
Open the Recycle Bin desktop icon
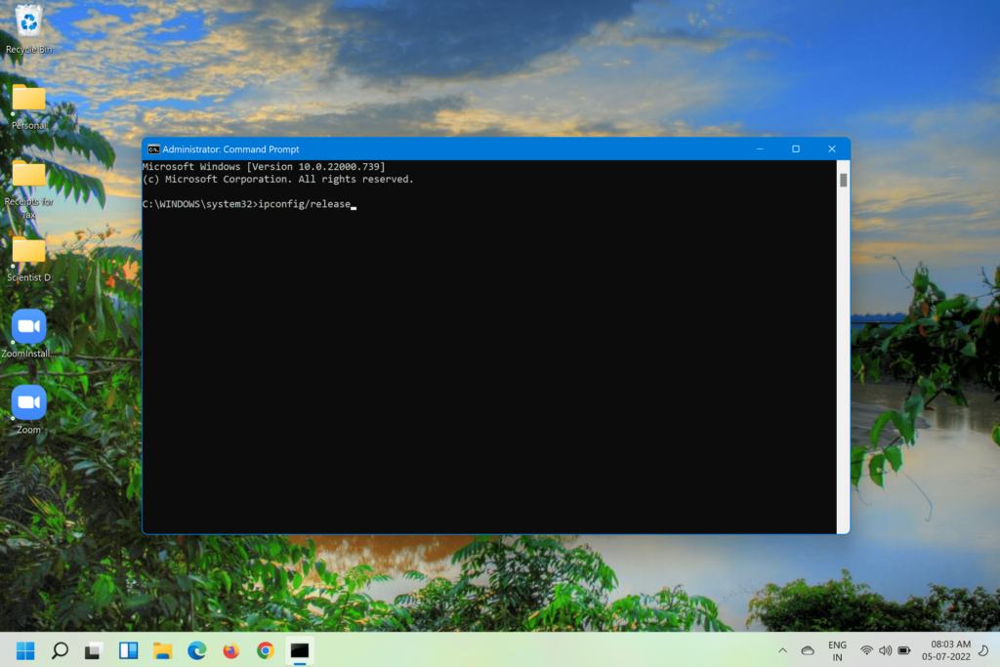(x=28, y=28)
